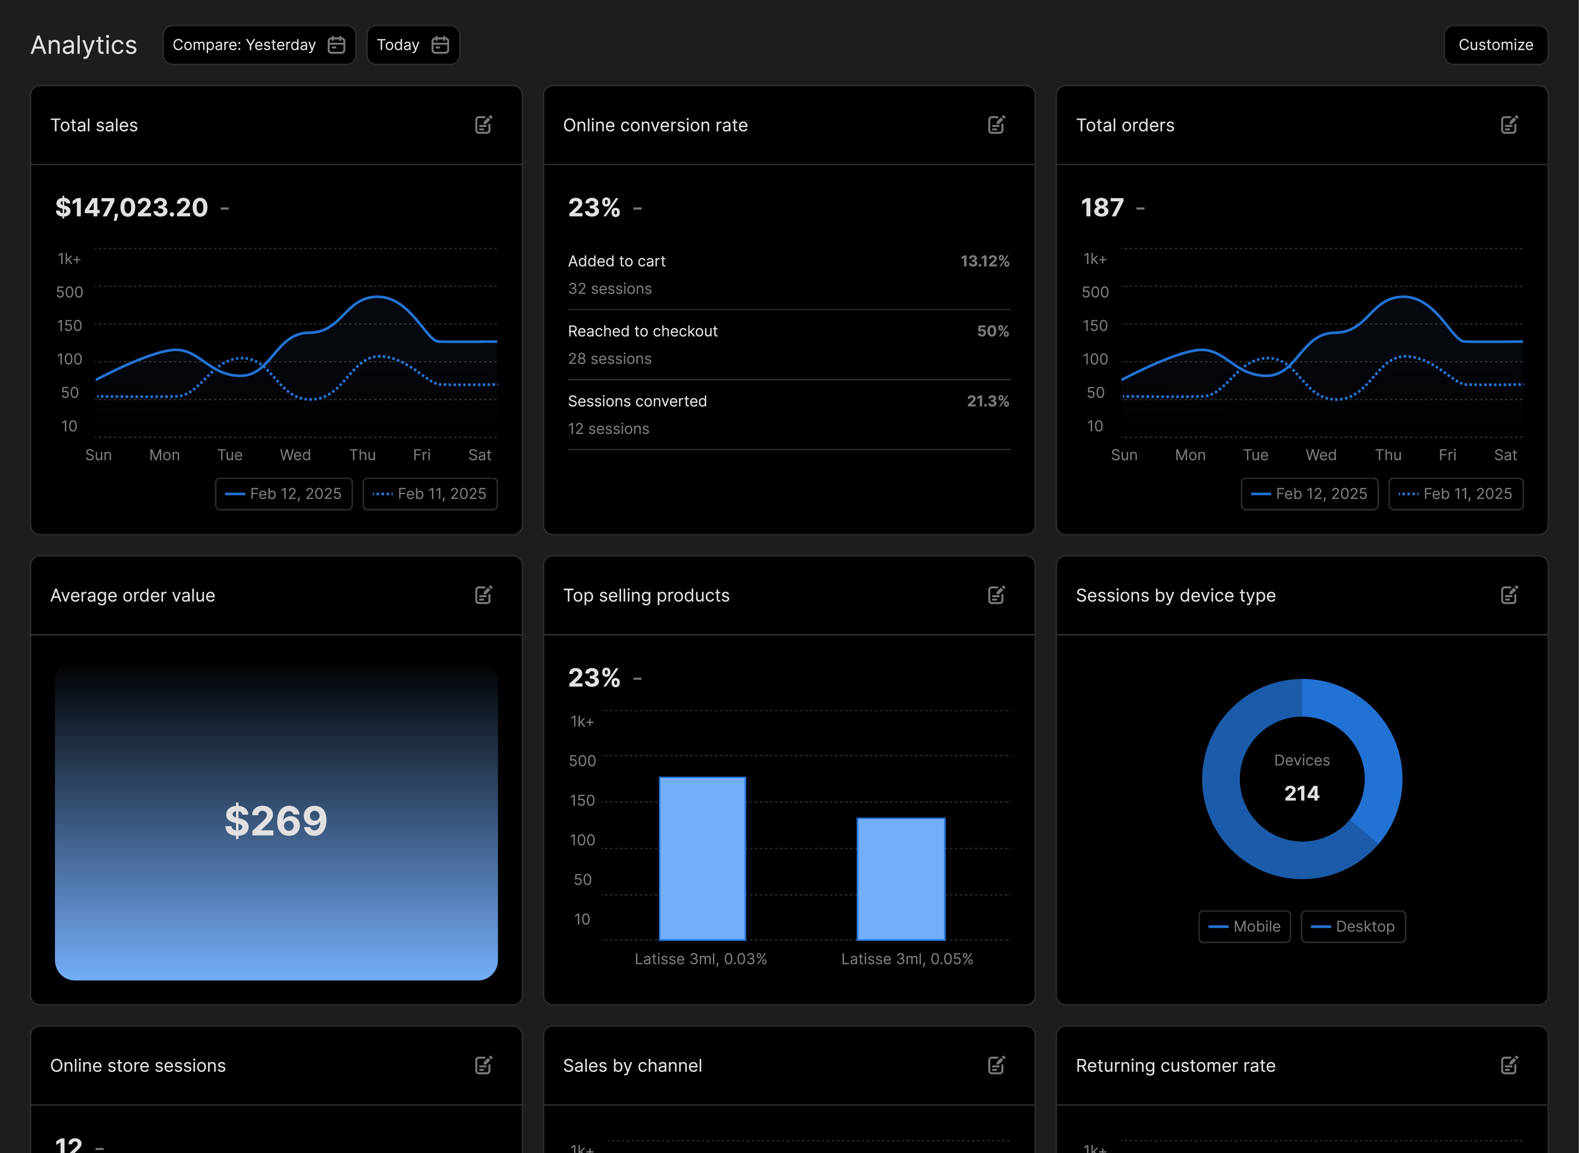This screenshot has width=1579, height=1153.
Task: Toggle Mobile legend in device chart
Action: [x=1245, y=927]
